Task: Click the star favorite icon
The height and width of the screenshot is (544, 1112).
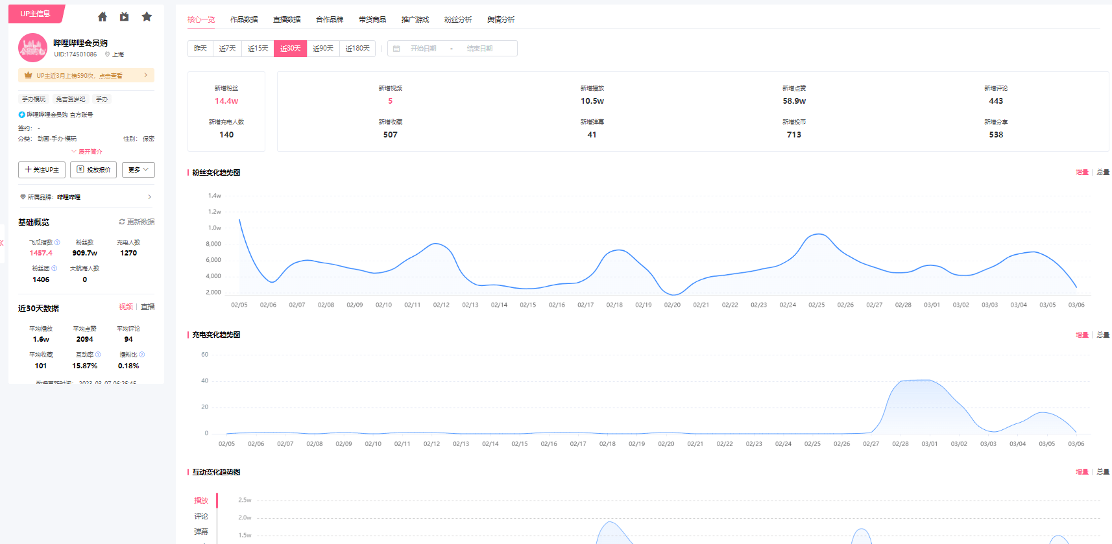Action: click(147, 17)
